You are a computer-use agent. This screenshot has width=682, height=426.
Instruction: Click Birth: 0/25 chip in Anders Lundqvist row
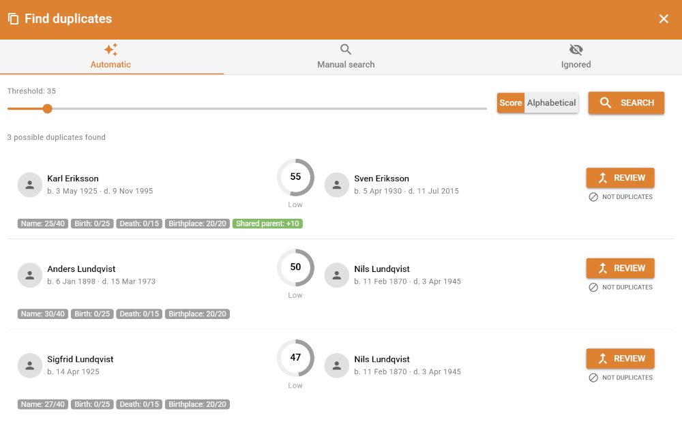pyautogui.click(x=92, y=314)
